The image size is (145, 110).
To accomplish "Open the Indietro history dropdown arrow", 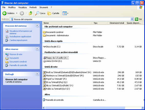I will click(17, 13).
